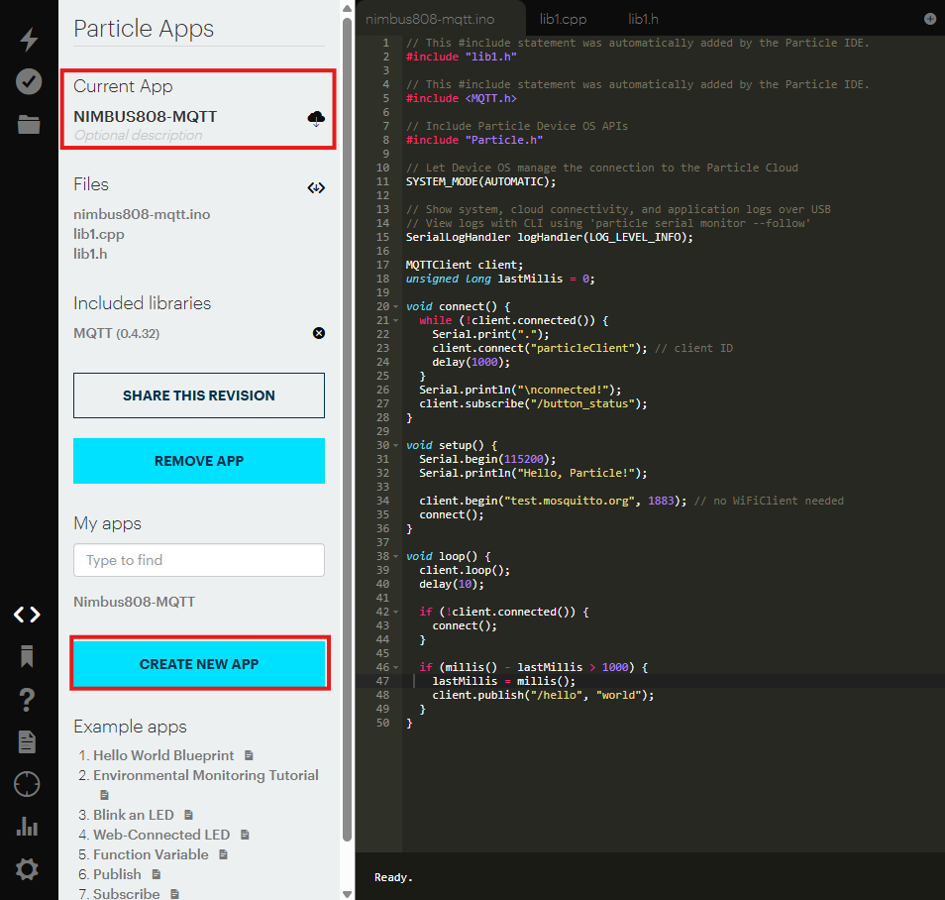Open nimbus808-mqtt.ino in Files list
Viewport: 945px width, 900px height.
point(142,215)
